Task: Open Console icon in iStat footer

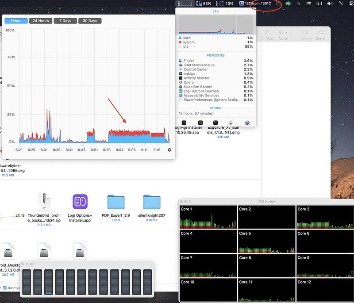Action: coord(200,123)
